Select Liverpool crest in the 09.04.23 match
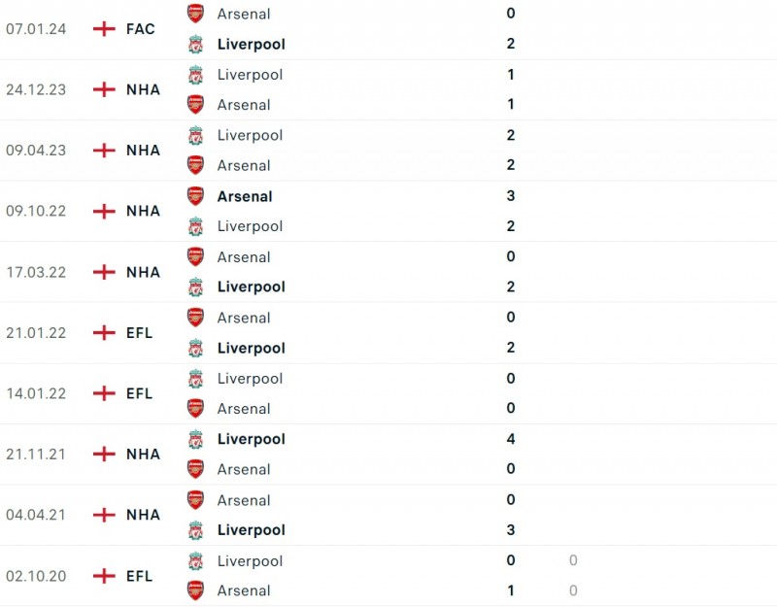The height and width of the screenshot is (607, 777). pyautogui.click(x=195, y=135)
